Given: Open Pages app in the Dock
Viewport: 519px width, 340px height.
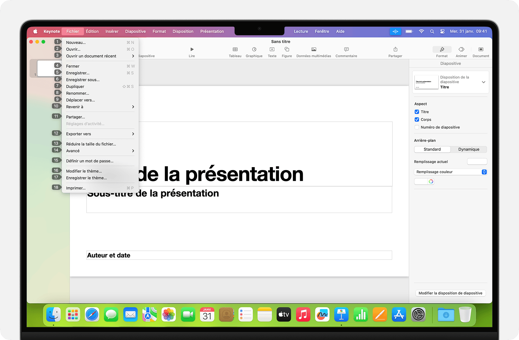Looking at the screenshot, I should (x=380, y=315).
